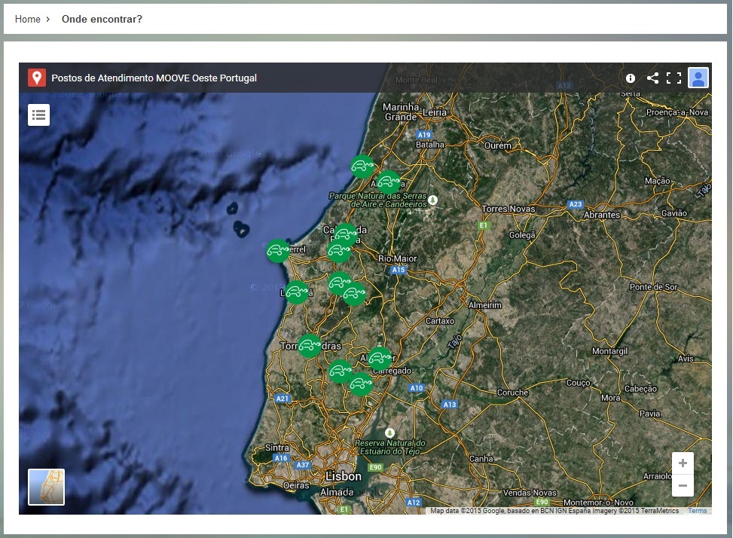Click the A19 highway shield near Batalha
Viewport: 733px width, 538px height.
point(424,135)
